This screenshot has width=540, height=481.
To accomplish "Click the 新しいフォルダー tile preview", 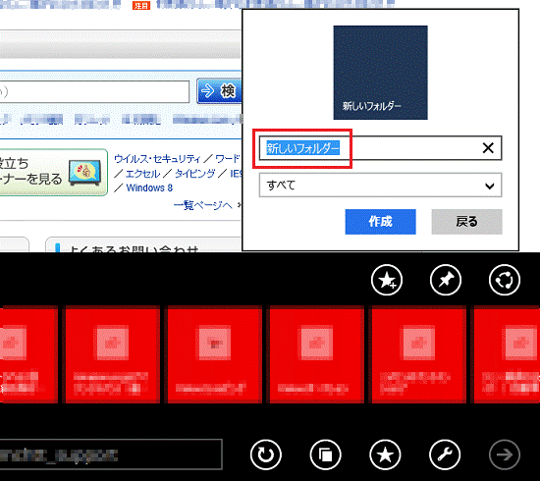I will click(x=380, y=73).
